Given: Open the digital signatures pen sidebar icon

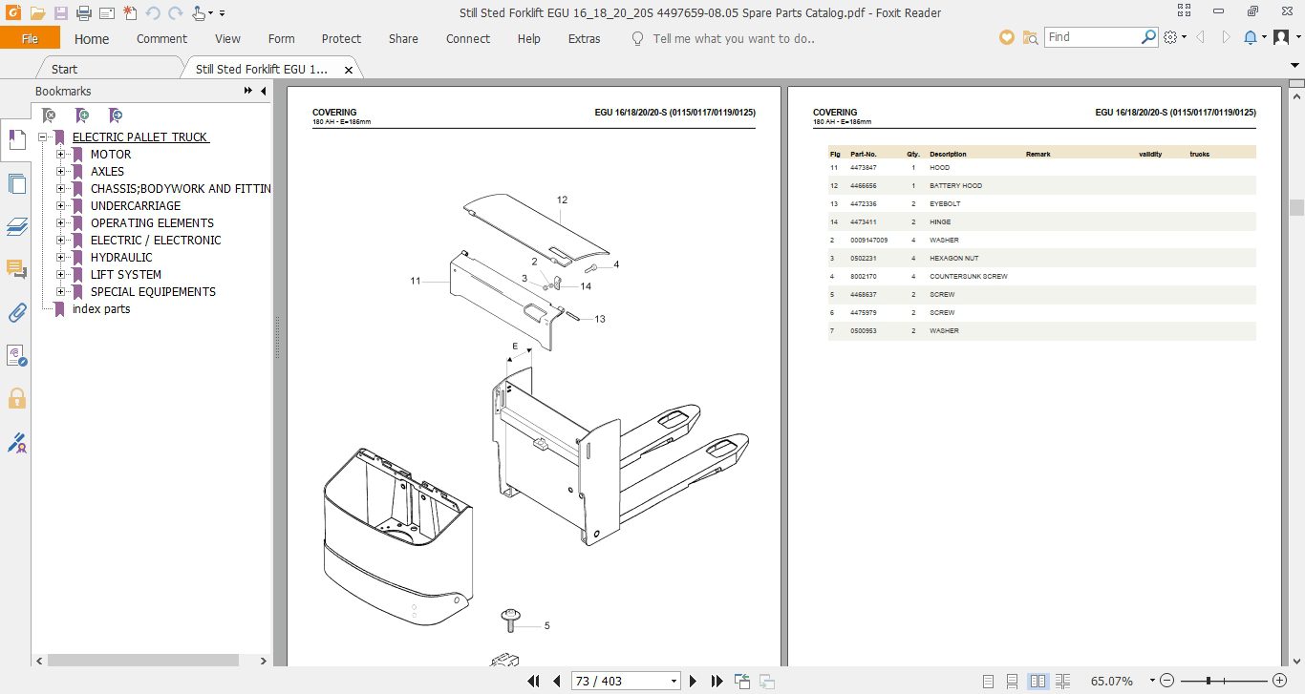Looking at the screenshot, I should point(16,442).
